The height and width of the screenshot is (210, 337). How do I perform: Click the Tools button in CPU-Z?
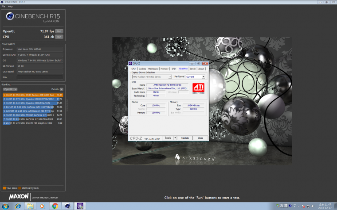click(x=168, y=138)
